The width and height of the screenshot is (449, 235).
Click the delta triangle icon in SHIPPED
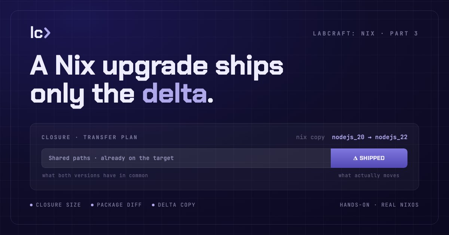(x=355, y=158)
